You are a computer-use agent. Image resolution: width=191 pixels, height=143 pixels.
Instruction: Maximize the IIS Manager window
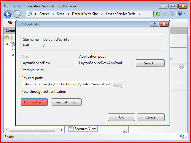click(173, 6)
